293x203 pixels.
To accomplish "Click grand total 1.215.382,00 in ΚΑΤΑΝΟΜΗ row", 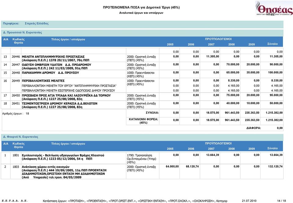I will [x=274, y=120].
